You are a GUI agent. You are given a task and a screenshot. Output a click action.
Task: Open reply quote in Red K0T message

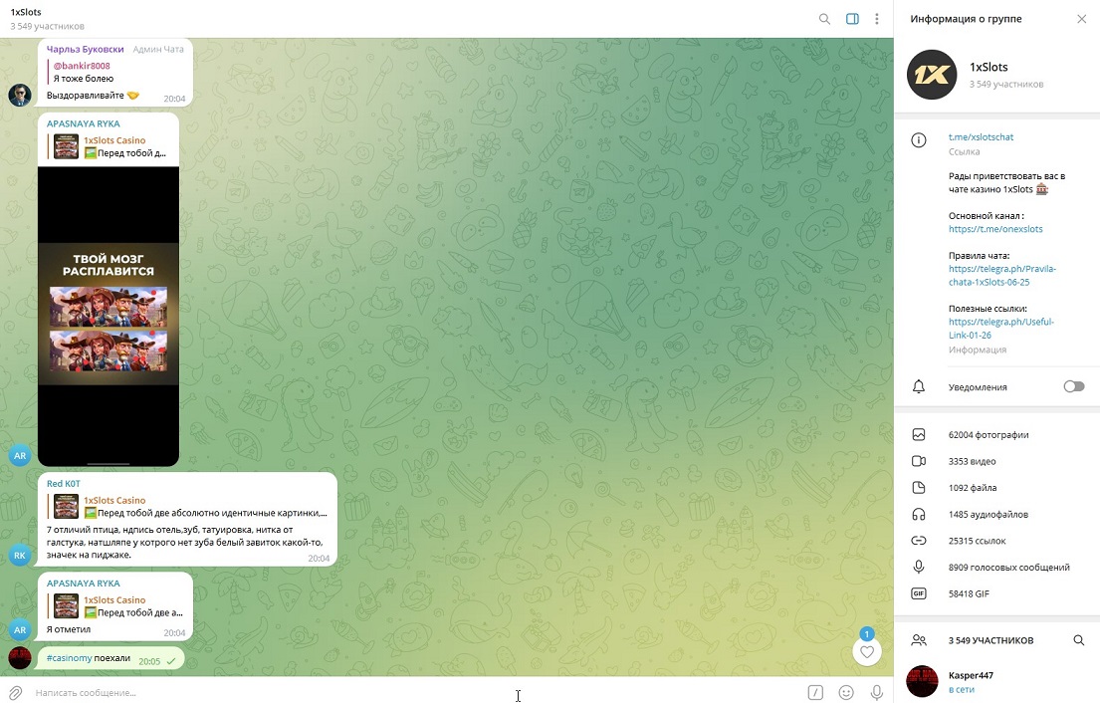188,507
